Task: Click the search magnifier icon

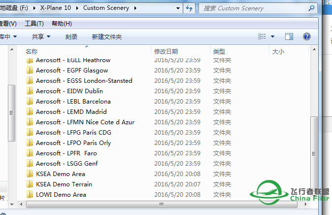Action: pos(311,8)
